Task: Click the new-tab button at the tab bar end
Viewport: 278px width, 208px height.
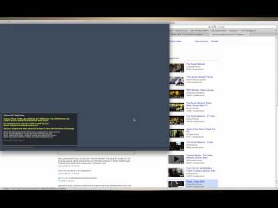Action: pos(276,35)
